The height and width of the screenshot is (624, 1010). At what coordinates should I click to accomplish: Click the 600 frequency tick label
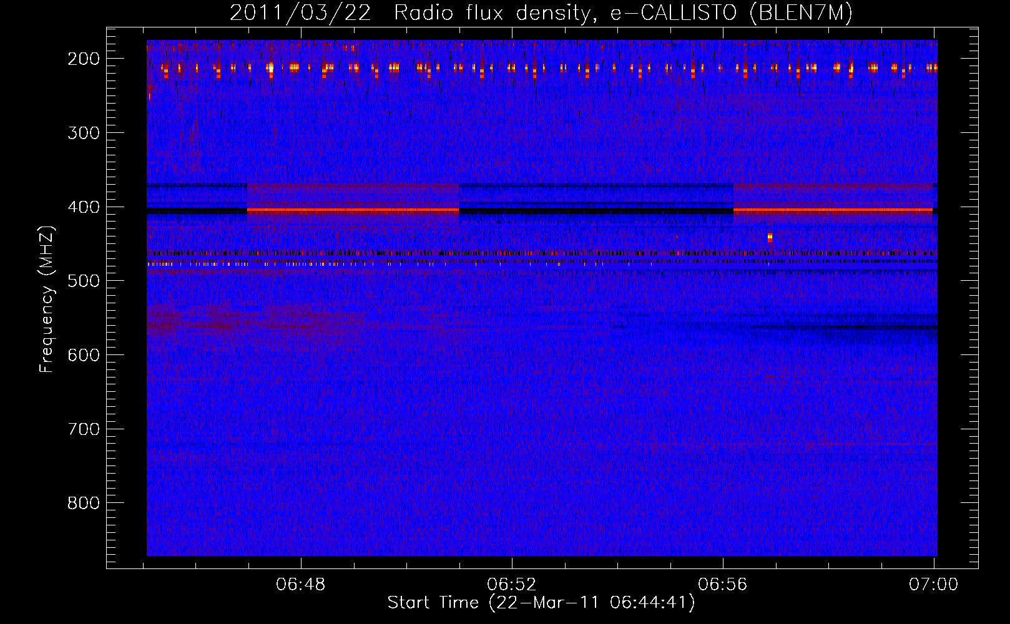click(x=84, y=355)
